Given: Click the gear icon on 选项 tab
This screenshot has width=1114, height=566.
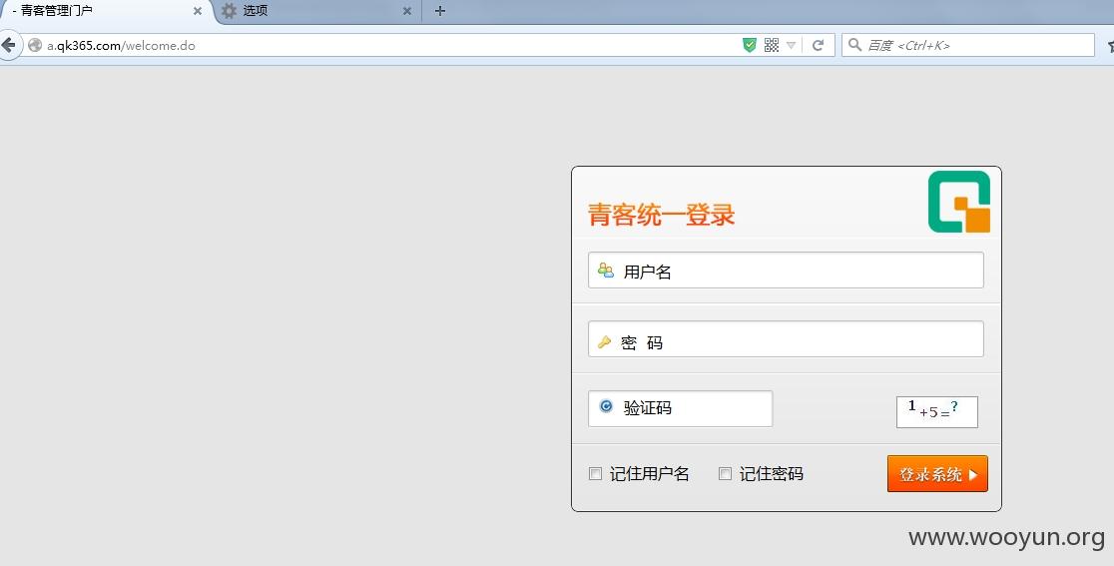Looking at the screenshot, I should click(x=229, y=11).
